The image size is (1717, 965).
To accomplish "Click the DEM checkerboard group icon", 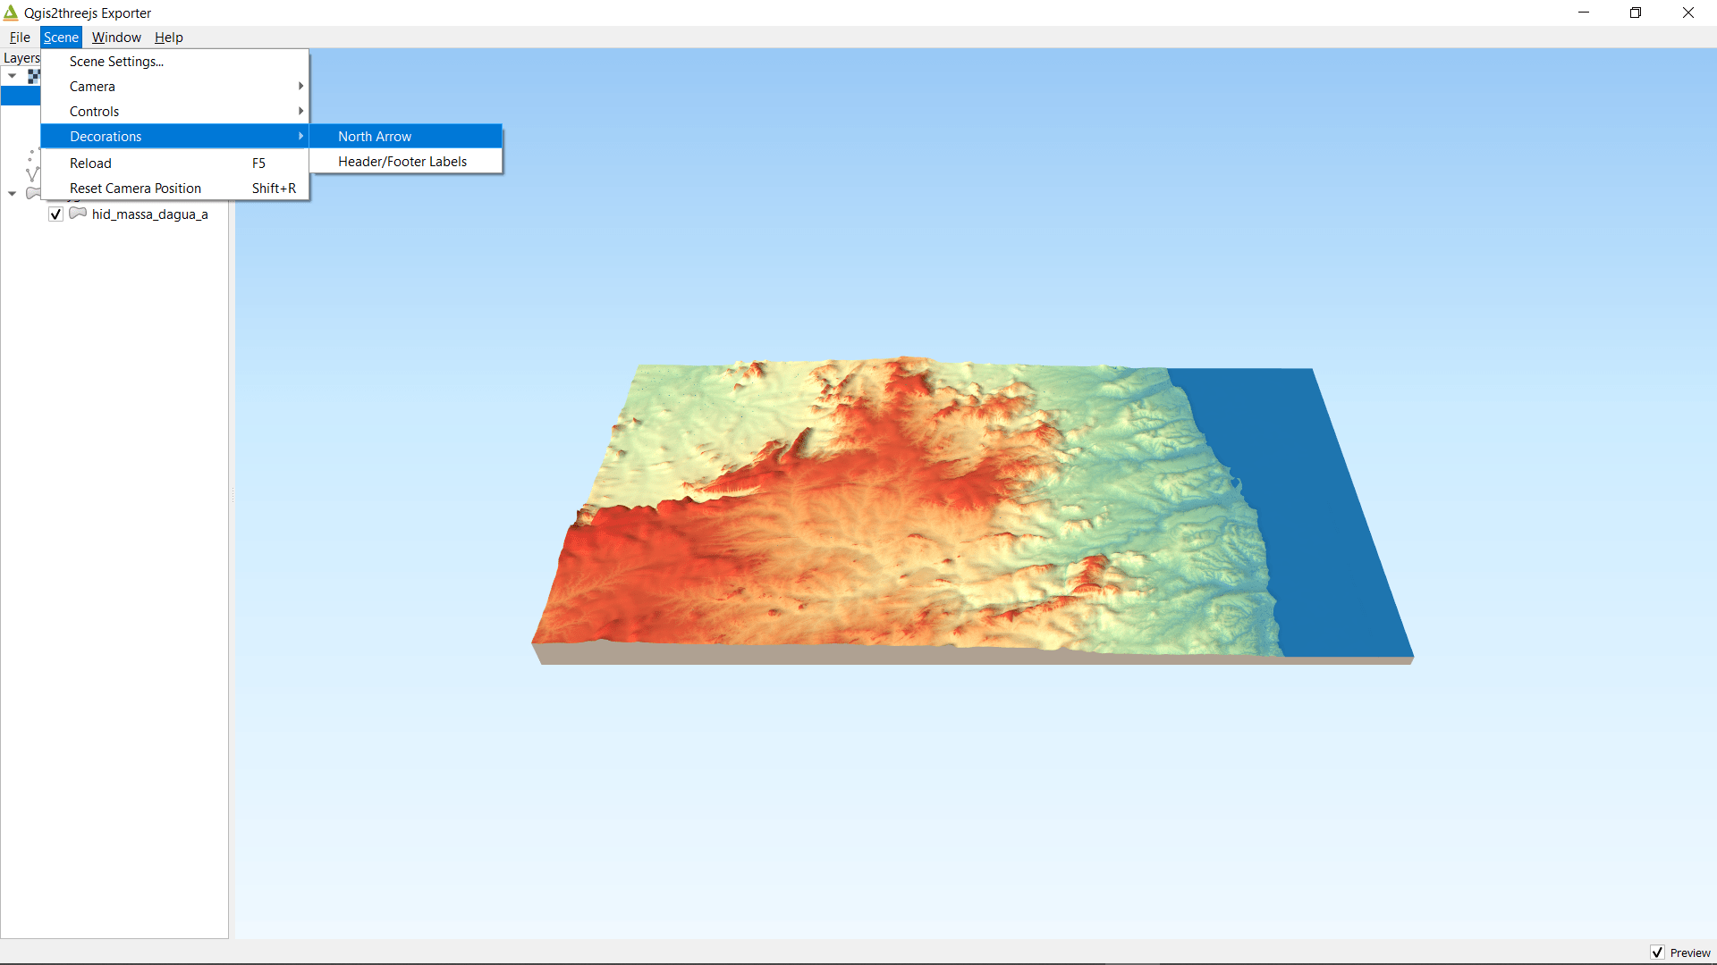I will click(x=33, y=77).
